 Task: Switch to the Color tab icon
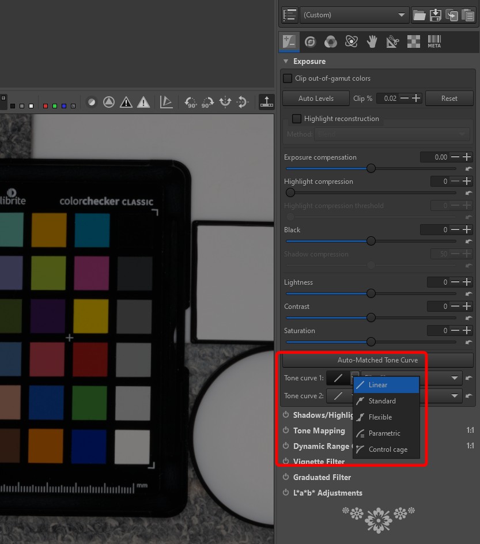(331, 41)
